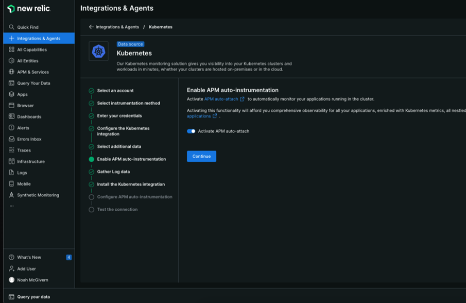Click the back arrow in breadcrumb
Screen dimensions: 466x303
91,27
